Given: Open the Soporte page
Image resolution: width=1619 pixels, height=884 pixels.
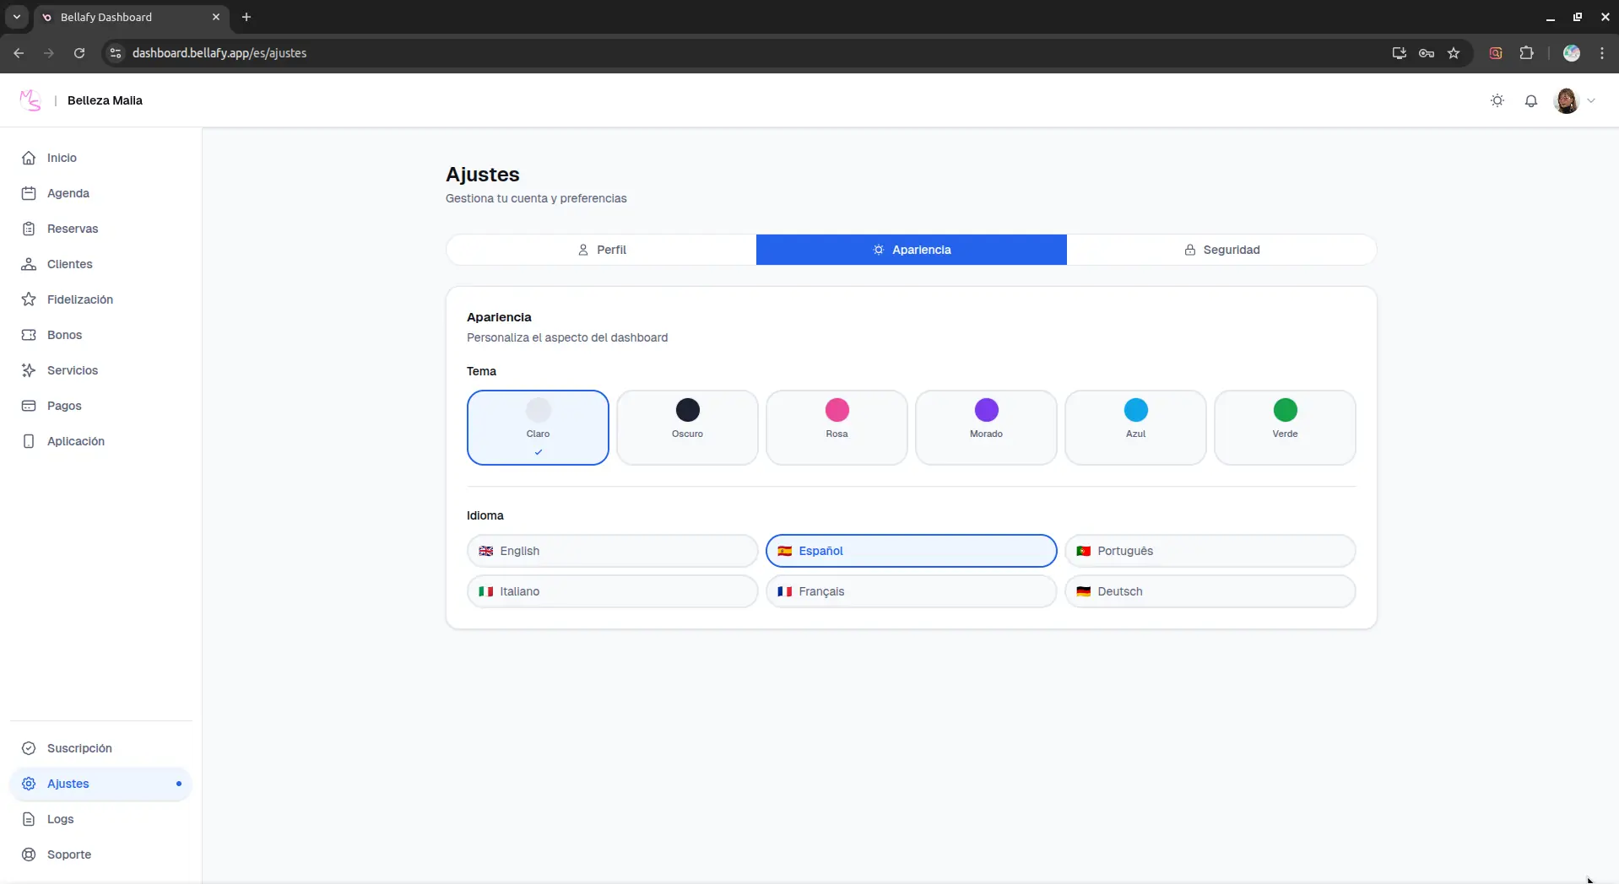Looking at the screenshot, I should (69, 854).
